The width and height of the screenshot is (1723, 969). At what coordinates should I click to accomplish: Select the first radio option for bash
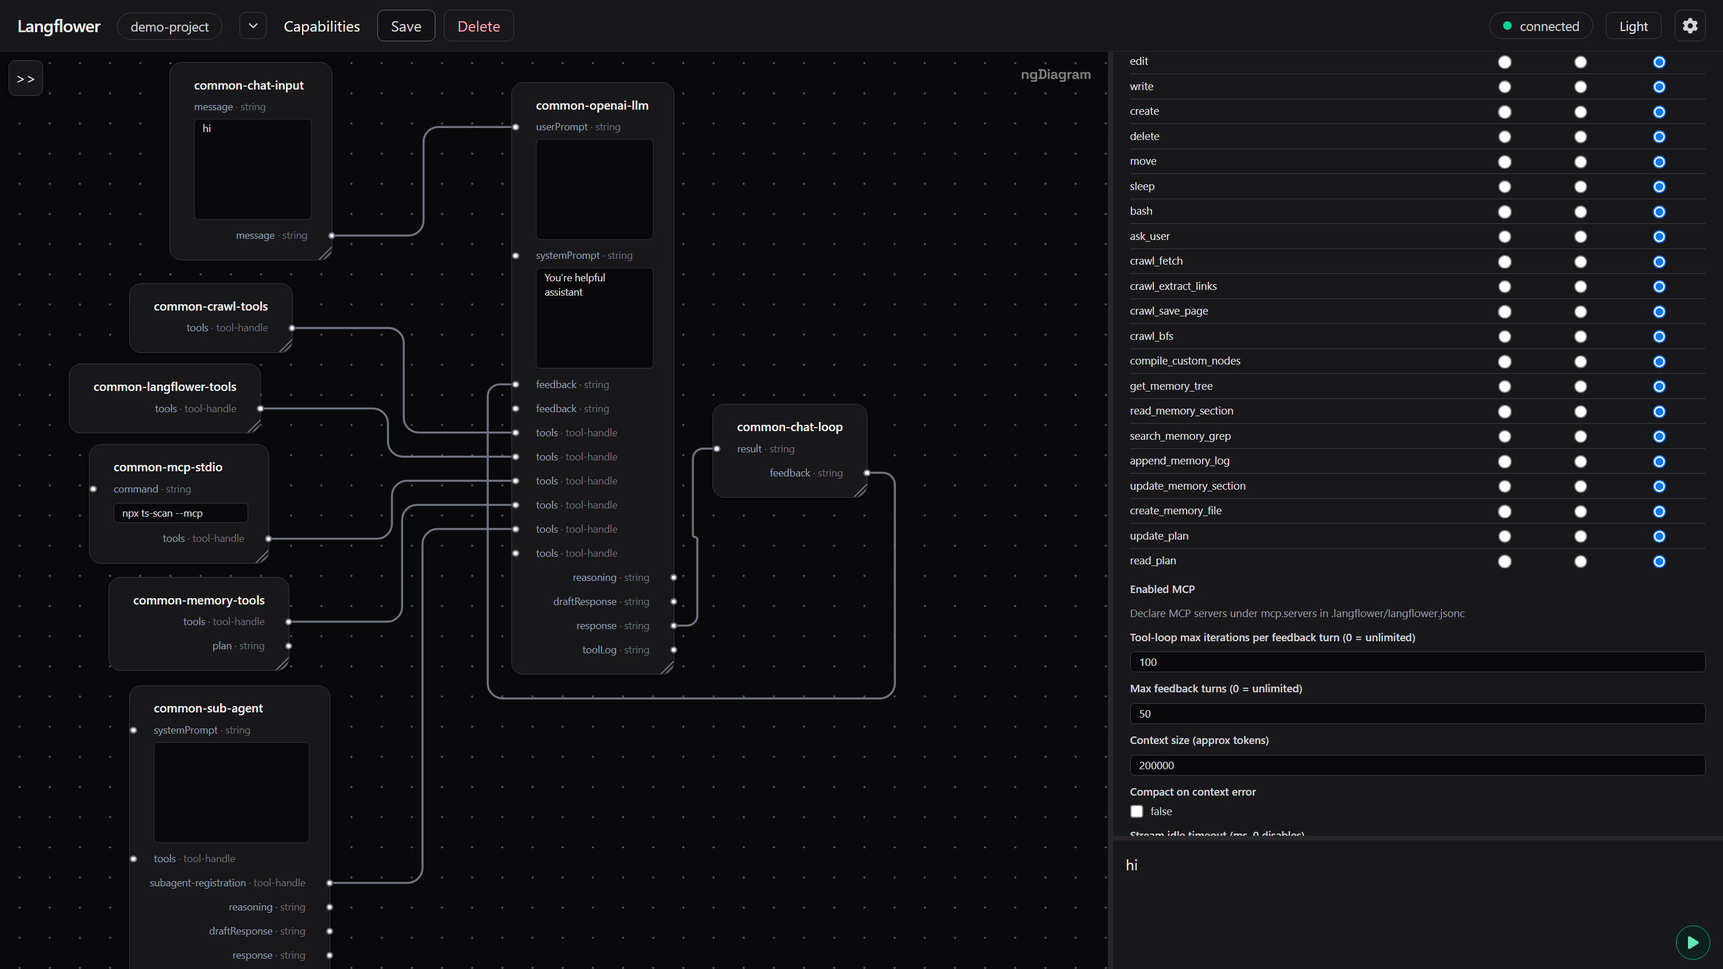pos(1504,212)
